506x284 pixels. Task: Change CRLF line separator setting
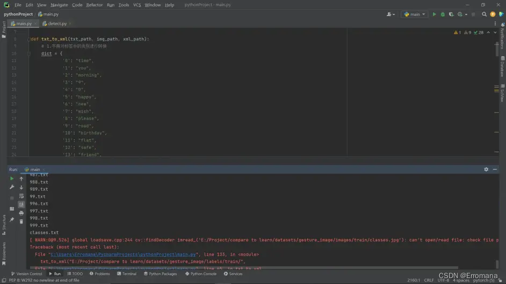pos(429,280)
